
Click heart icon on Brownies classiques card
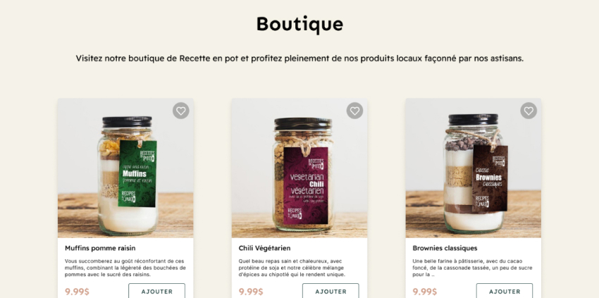coord(529,111)
